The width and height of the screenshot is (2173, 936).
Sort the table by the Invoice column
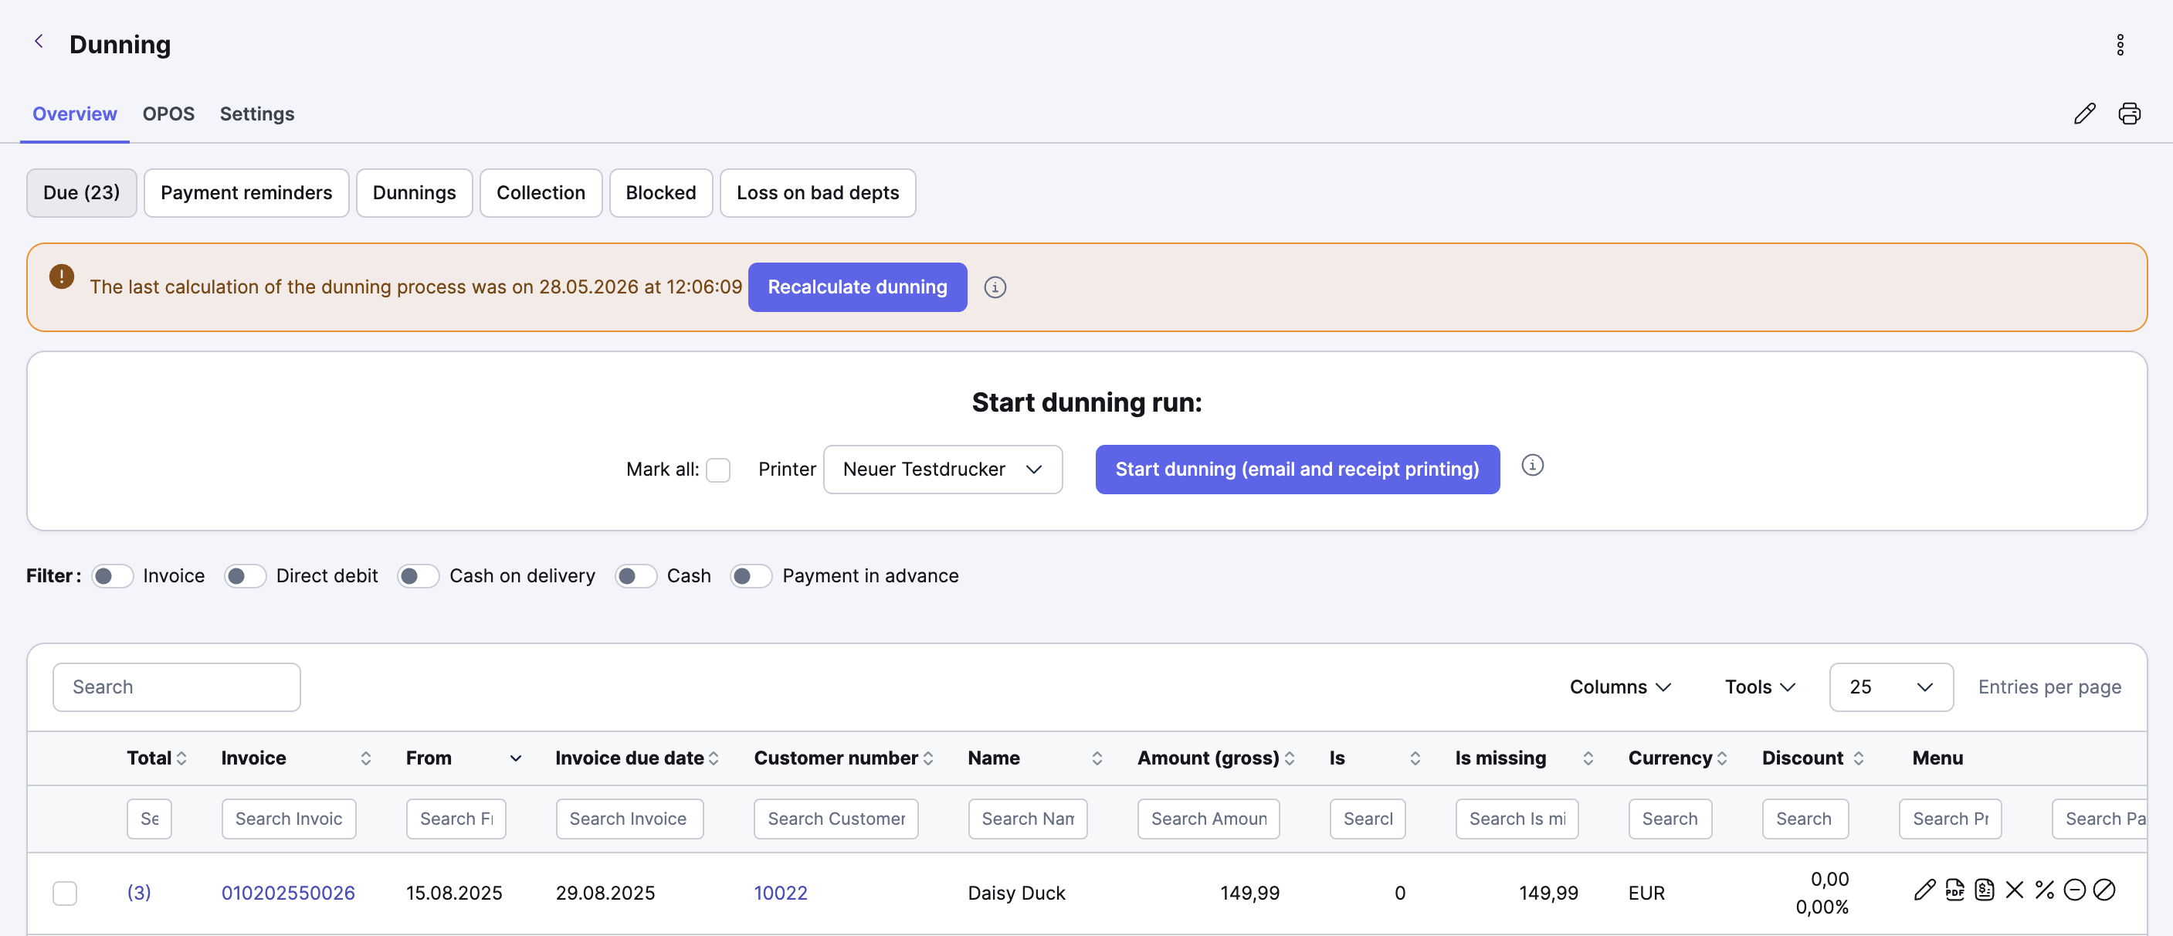[365, 758]
